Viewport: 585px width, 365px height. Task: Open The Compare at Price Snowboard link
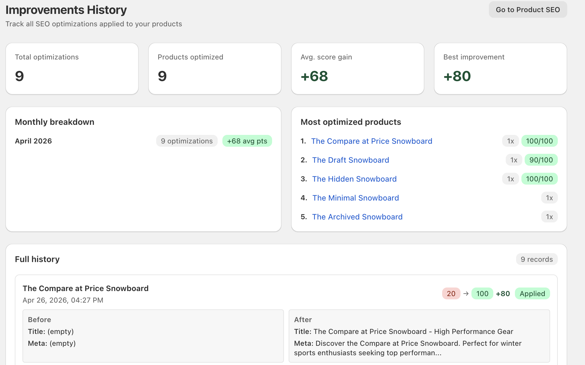371,141
